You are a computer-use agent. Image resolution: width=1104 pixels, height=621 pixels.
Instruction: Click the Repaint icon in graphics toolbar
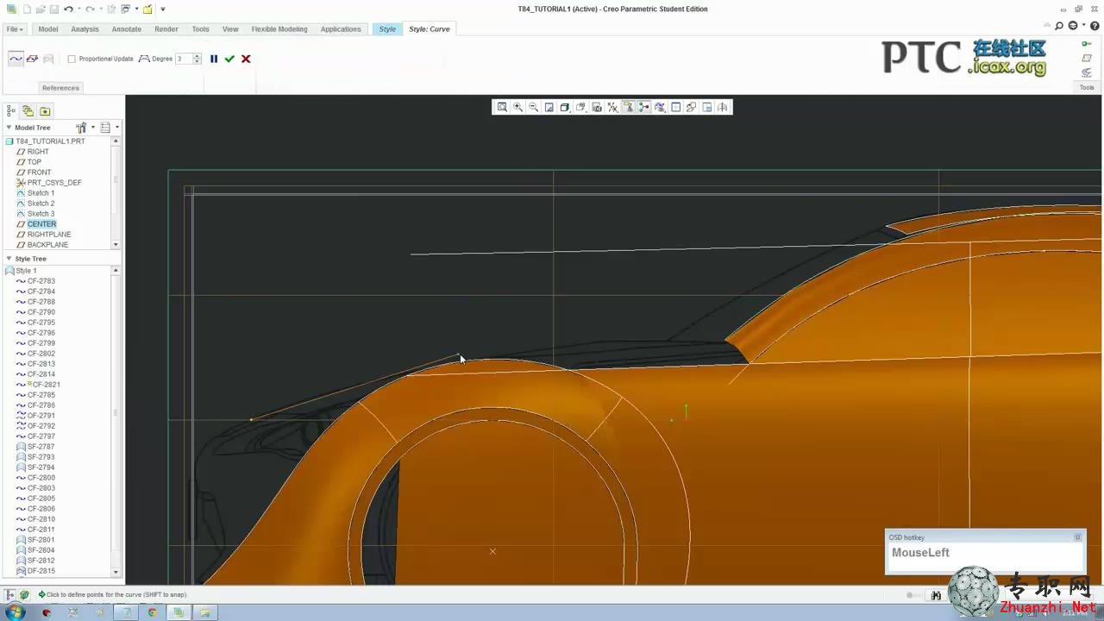point(549,107)
